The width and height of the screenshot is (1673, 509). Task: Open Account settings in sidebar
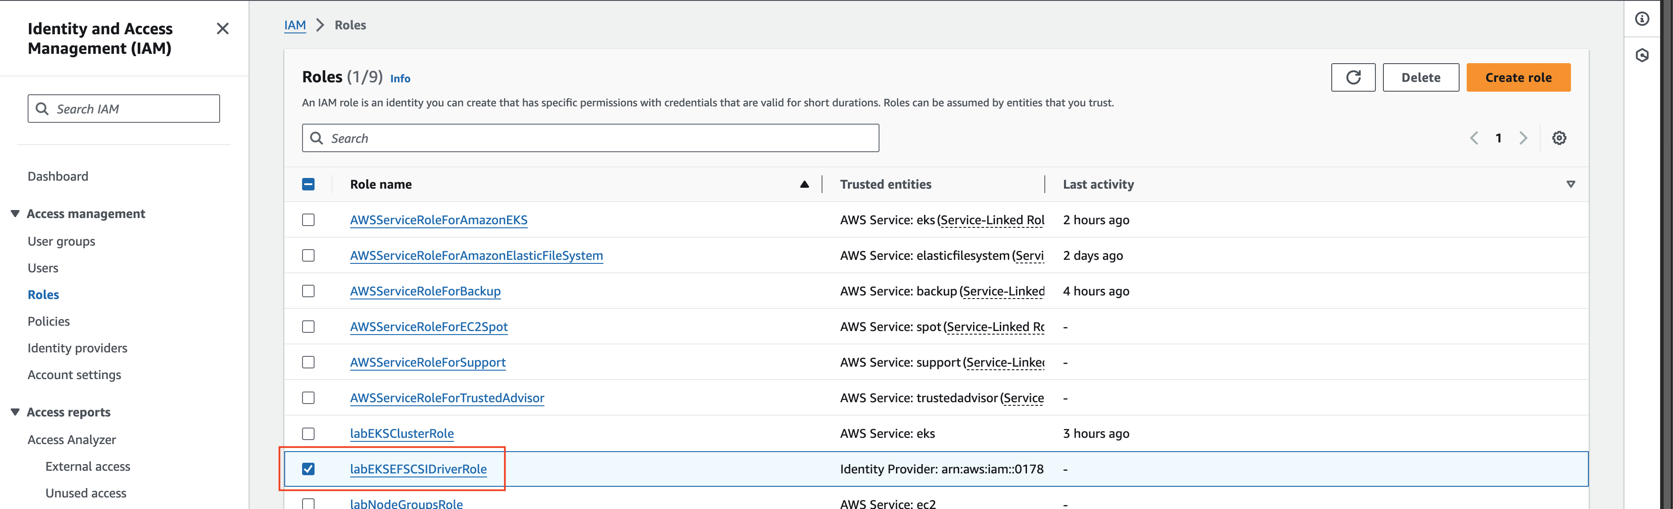tap(74, 375)
